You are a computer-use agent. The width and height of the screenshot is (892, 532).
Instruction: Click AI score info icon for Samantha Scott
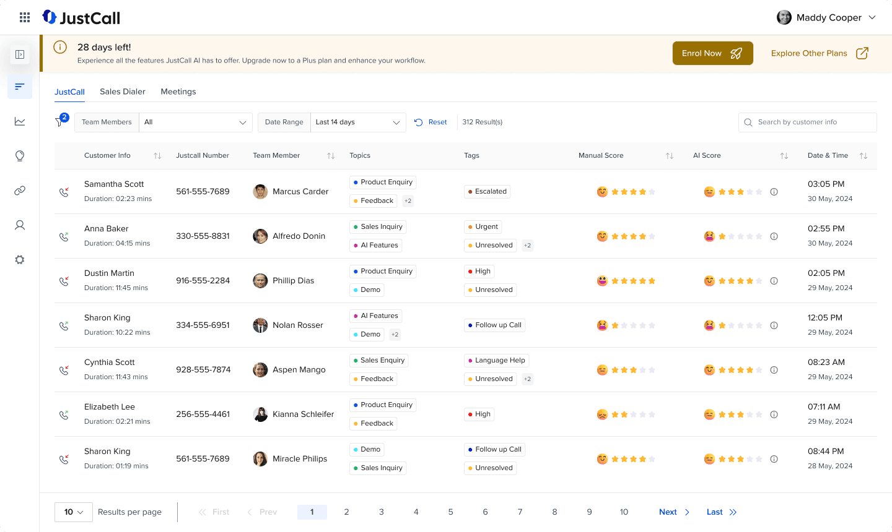tap(774, 192)
